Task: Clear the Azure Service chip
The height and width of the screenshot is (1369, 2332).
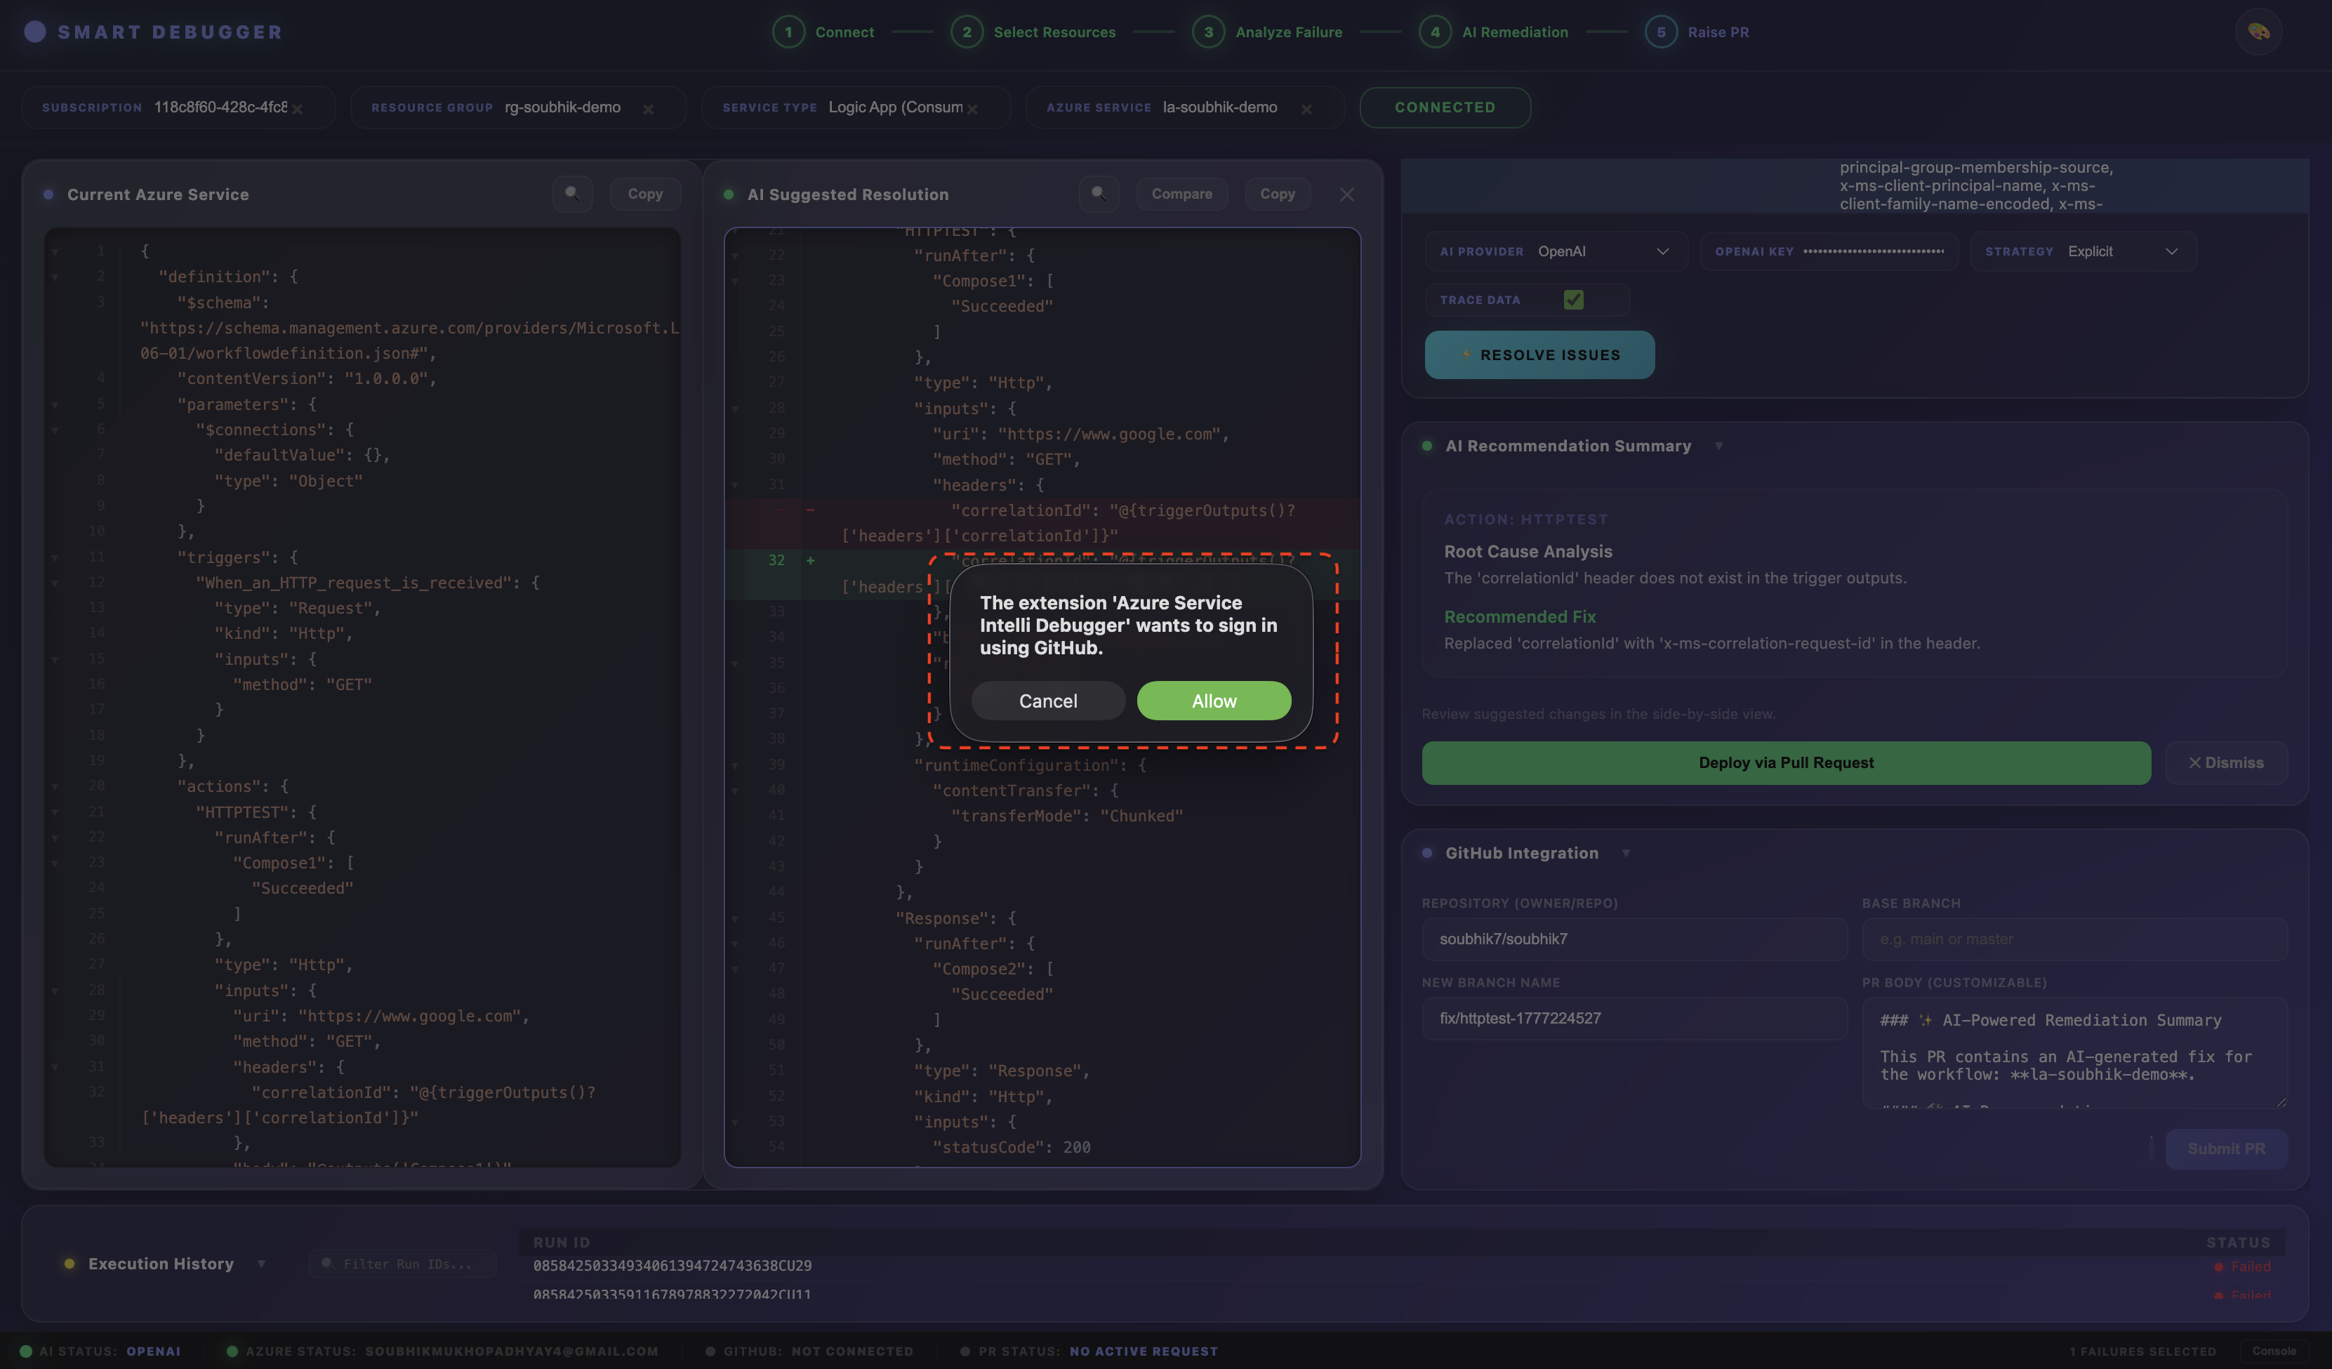Action: pos(1306,110)
